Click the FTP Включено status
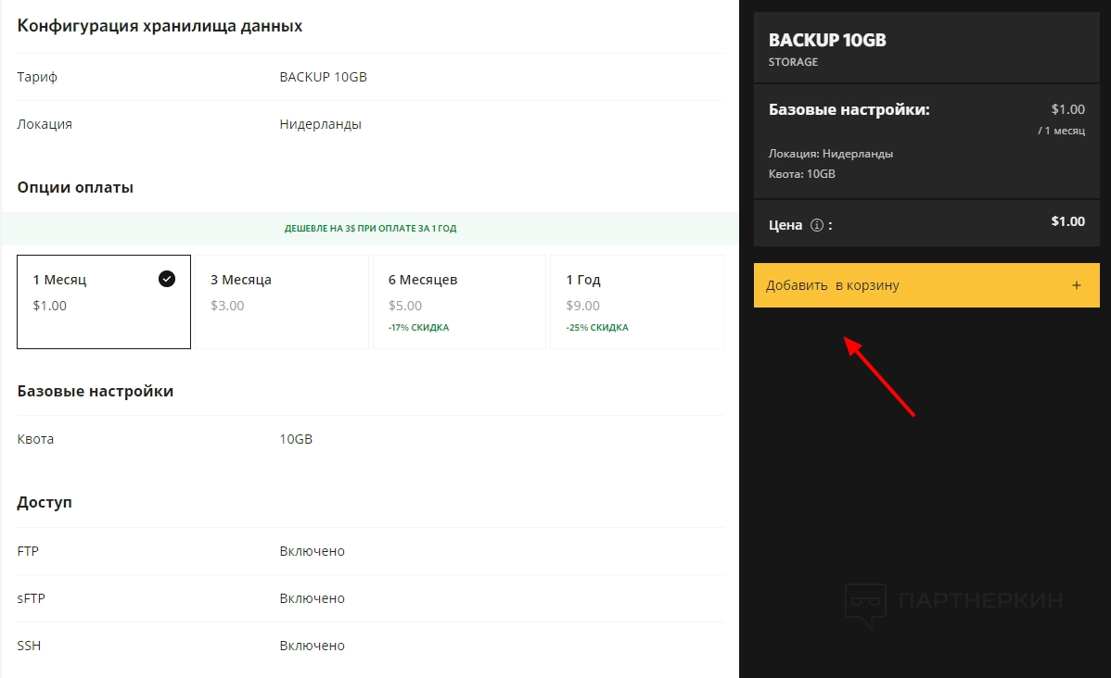Viewport: 1111px width, 678px height. 312,551
